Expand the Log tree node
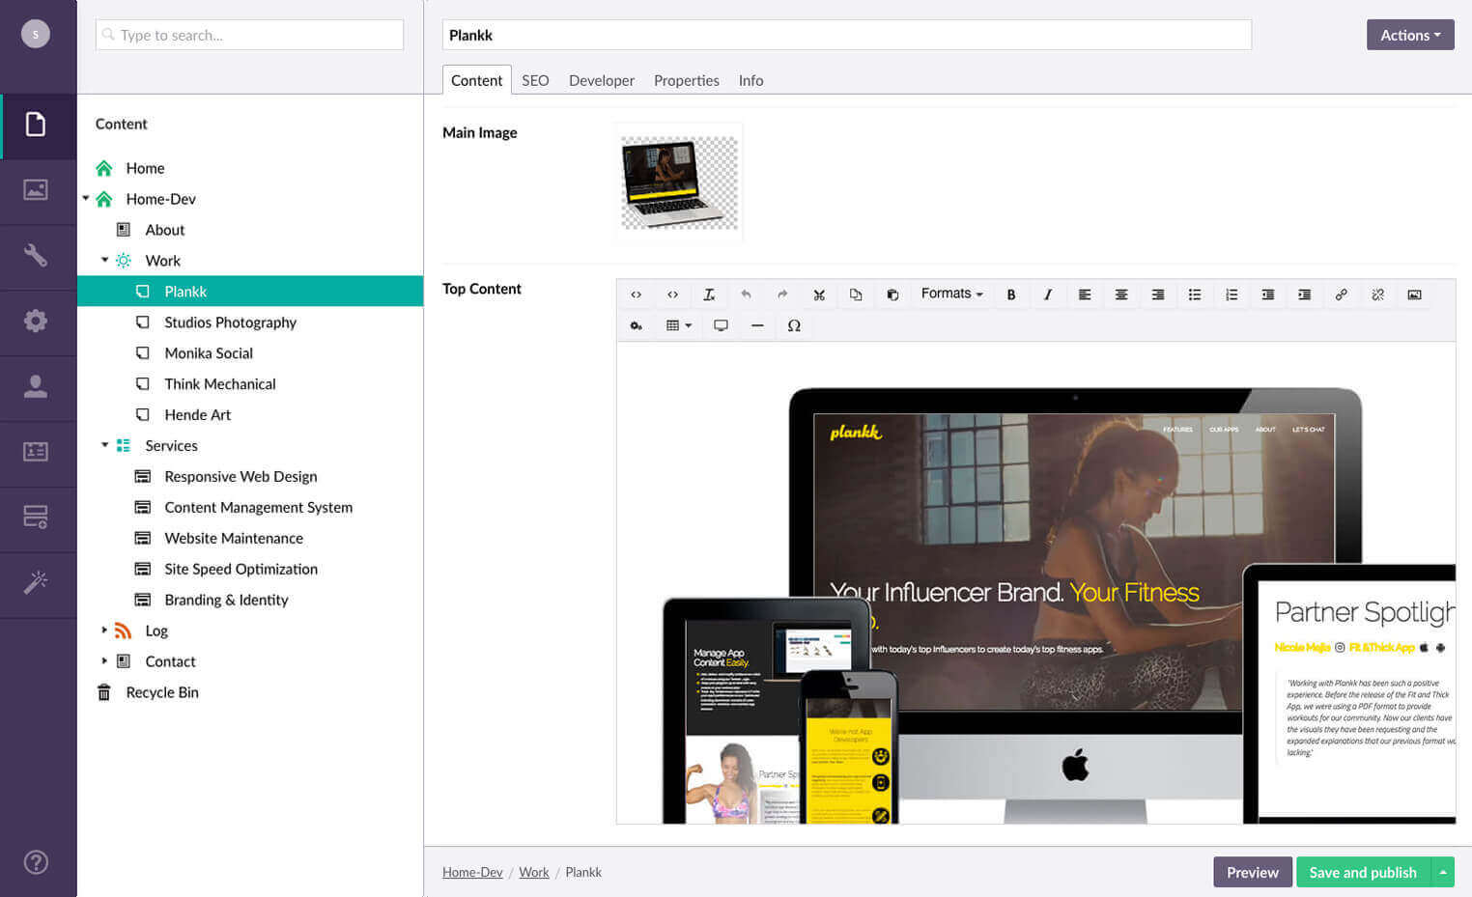 [105, 630]
